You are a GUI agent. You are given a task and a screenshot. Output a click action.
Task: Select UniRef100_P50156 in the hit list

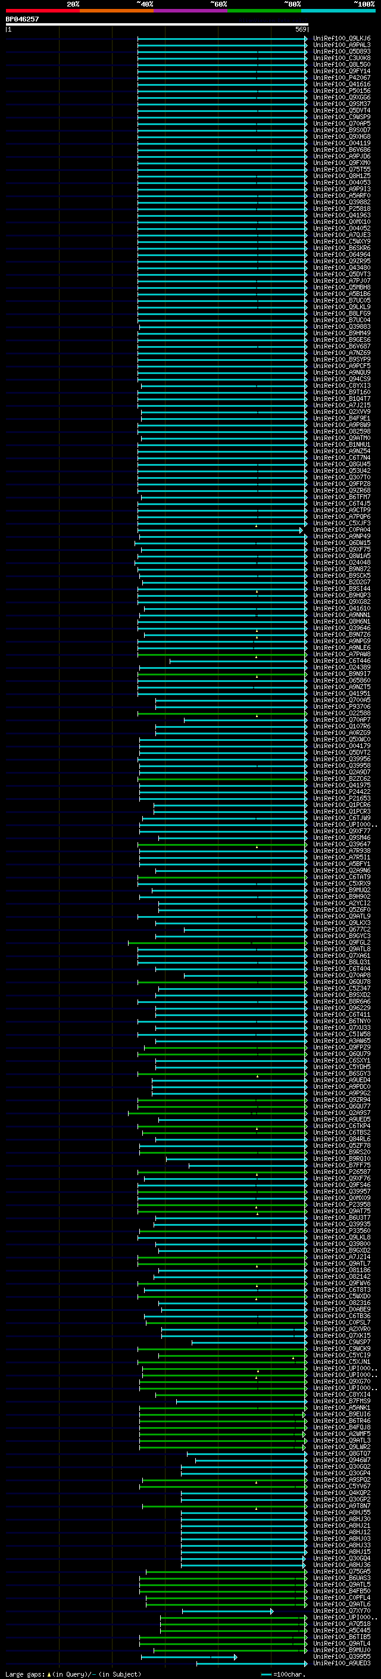coord(342,91)
